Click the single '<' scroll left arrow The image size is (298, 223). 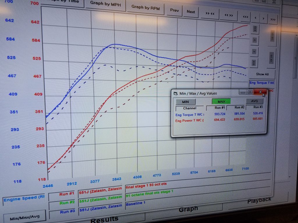(256, 18)
